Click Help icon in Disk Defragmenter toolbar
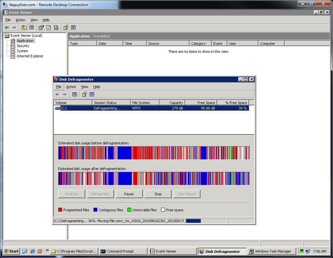Image resolution: width=333 pixels, height=258 pixels. click(x=85, y=94)
